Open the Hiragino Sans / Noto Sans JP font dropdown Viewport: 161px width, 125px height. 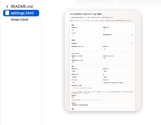118,82
